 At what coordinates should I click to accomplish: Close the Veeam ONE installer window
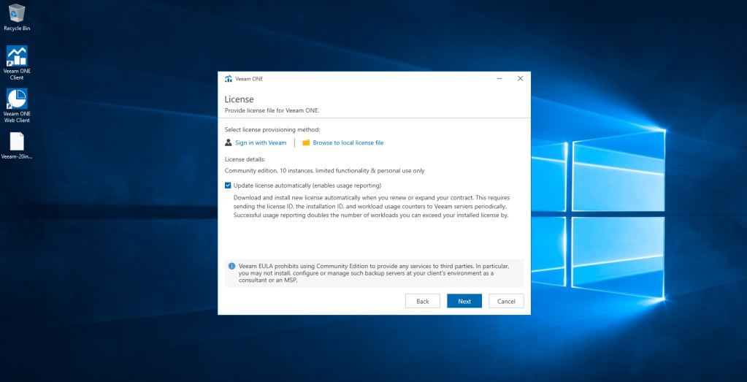pos(520,79)
